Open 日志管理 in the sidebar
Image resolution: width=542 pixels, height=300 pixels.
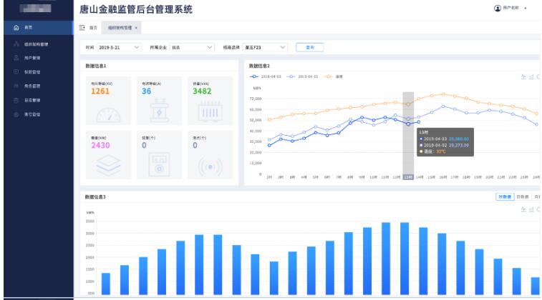[31, 101]
